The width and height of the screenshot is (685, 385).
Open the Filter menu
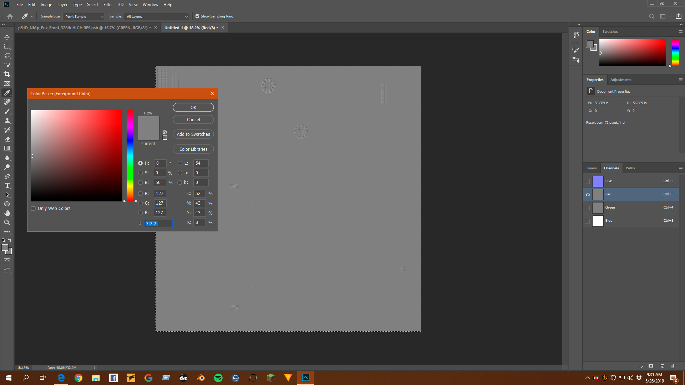108,5
